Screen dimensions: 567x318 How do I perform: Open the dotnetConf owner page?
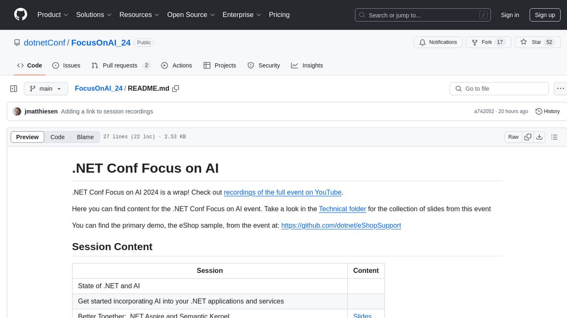pos(45,42)
